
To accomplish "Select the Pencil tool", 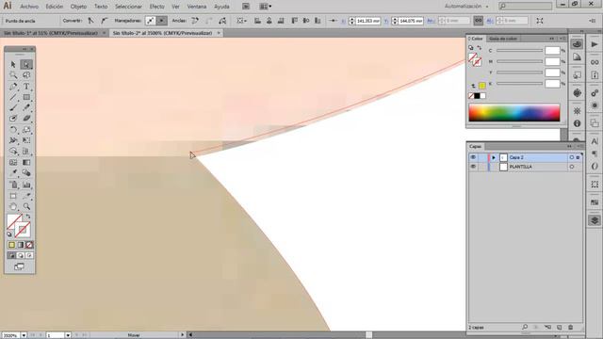I will click(x=26, y=108).
